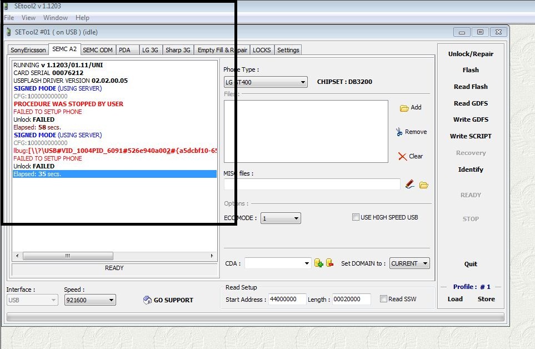Open the Interface USB dropdown
Screen dimensions: 535x349
pyautogui.click(x=32, y=300)
